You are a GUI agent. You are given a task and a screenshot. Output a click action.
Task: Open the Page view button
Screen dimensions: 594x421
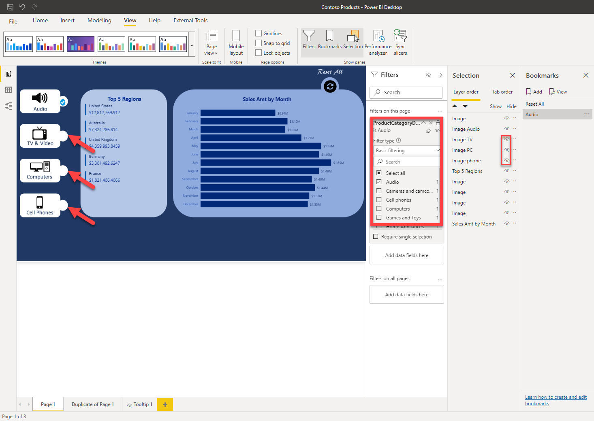(212, 43)
